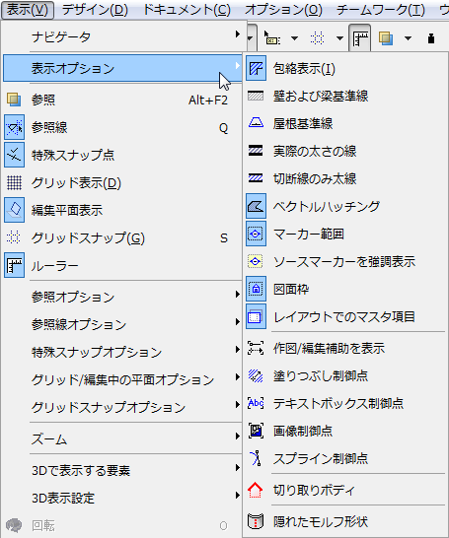The height and width of the screenshot is (538, 449).
Task: Click the 実際の太さの線 icon
Action: click(x=256, y=151)
